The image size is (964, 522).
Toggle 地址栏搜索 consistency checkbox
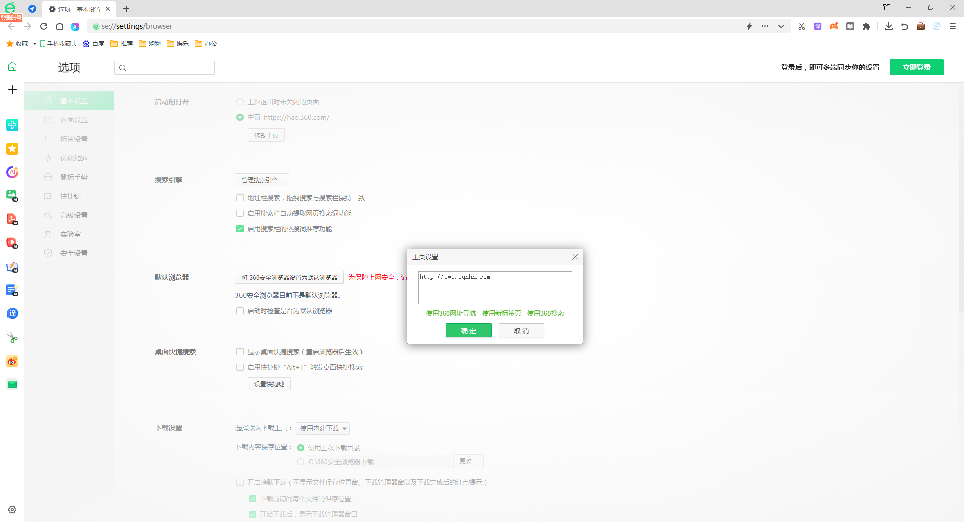click(x=240, y=198)
